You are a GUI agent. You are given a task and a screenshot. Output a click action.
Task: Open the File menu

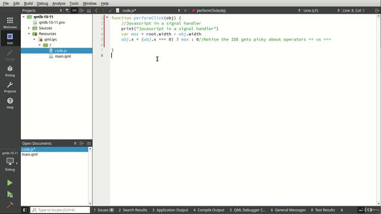click(x=5, y=4)
